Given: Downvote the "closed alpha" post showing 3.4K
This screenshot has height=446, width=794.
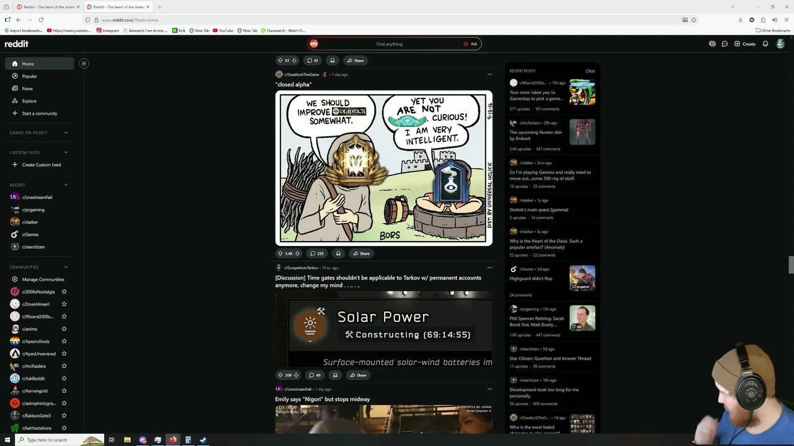Looking at the screenshot, I should pyautogui.click(x=297, y=253).
